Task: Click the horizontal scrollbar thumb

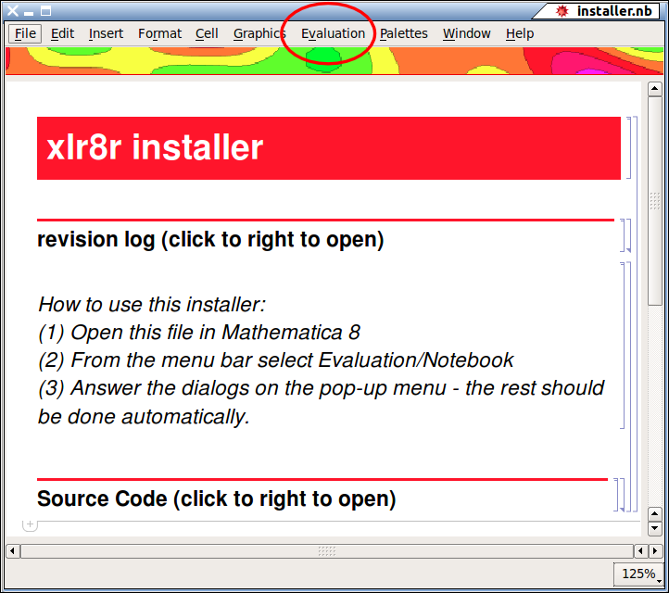Action: click(326, 551)
